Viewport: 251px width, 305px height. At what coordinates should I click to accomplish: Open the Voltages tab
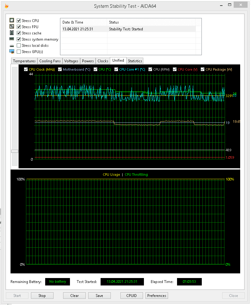(x=71, y=61)
